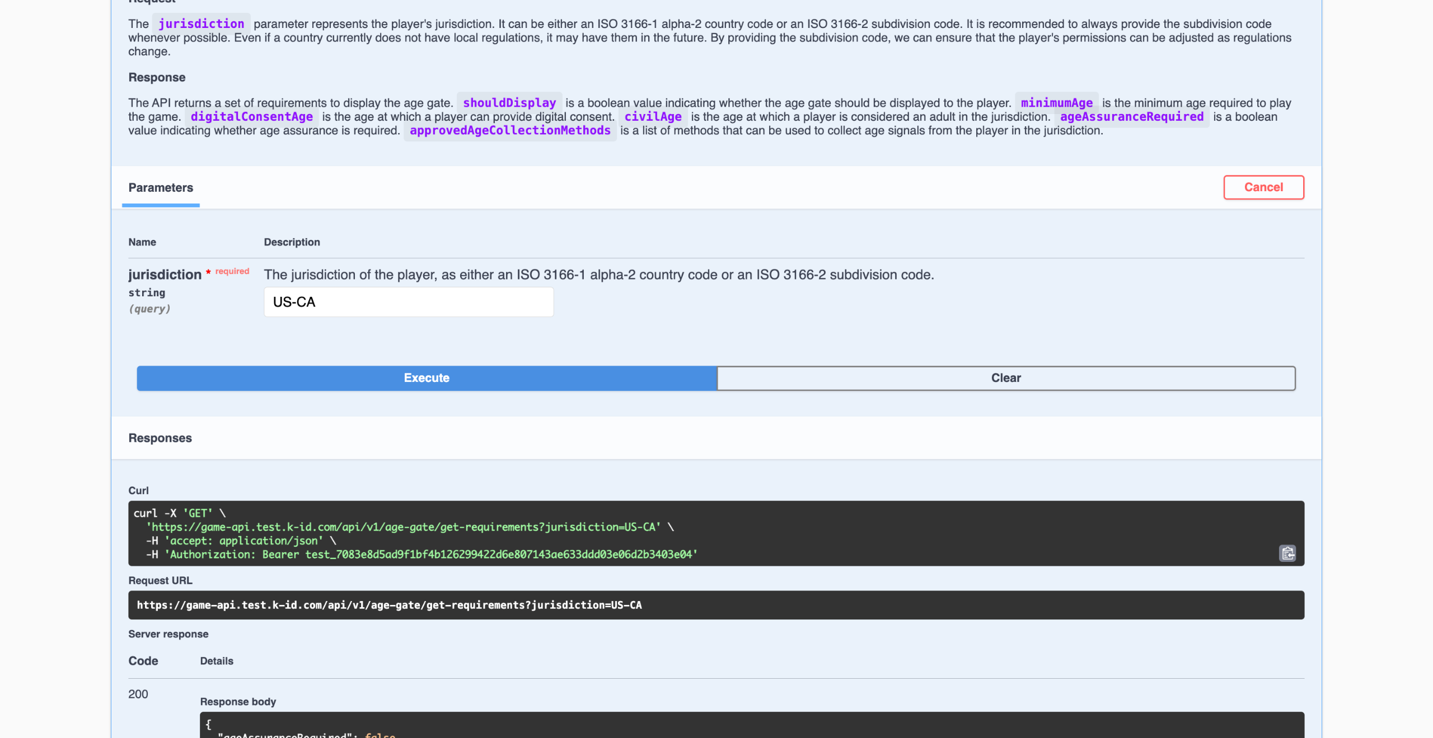Focus the jurisdiction input containing US-CA
Image resolution: width=1433 pixels, height=738 pixels.
(408, 302)
